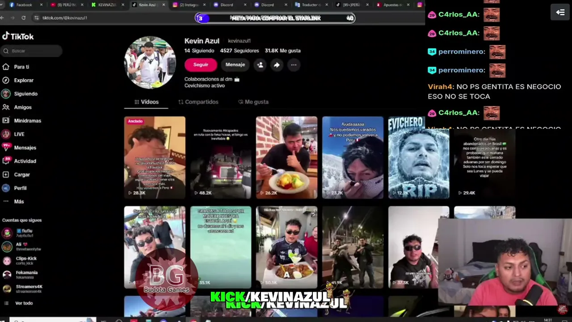The image size is (572, 322).
Task: Open the meal video with 50.5K views
Action: pos(286,247)
